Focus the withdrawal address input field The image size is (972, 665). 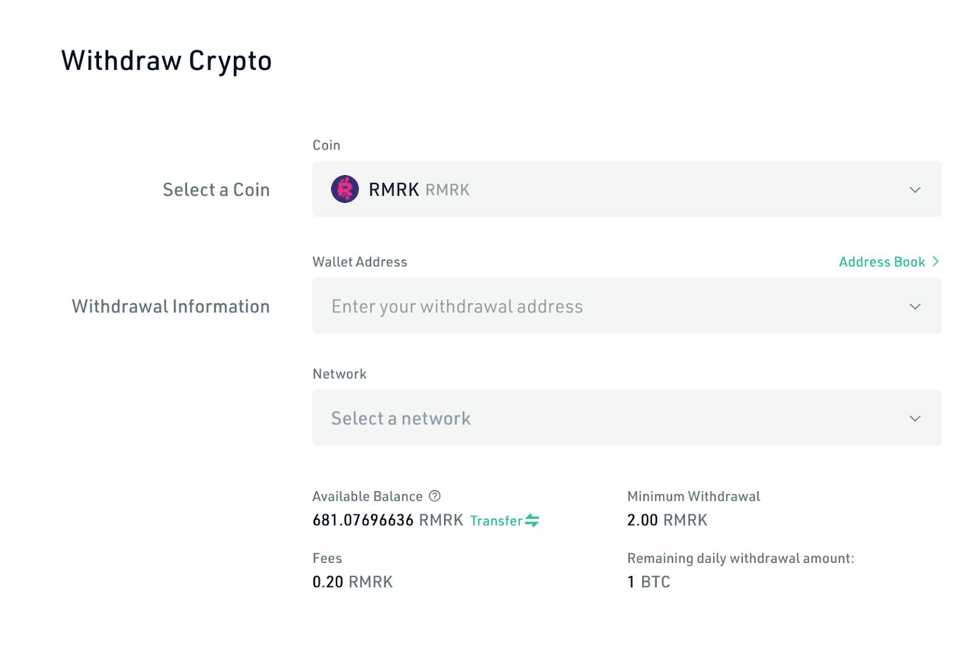tap(626, 306)
